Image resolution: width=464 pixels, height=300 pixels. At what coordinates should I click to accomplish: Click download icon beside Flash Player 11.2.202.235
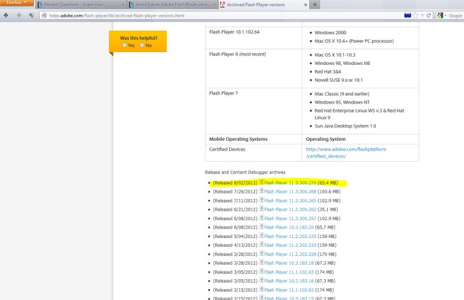tap(262, 236)
